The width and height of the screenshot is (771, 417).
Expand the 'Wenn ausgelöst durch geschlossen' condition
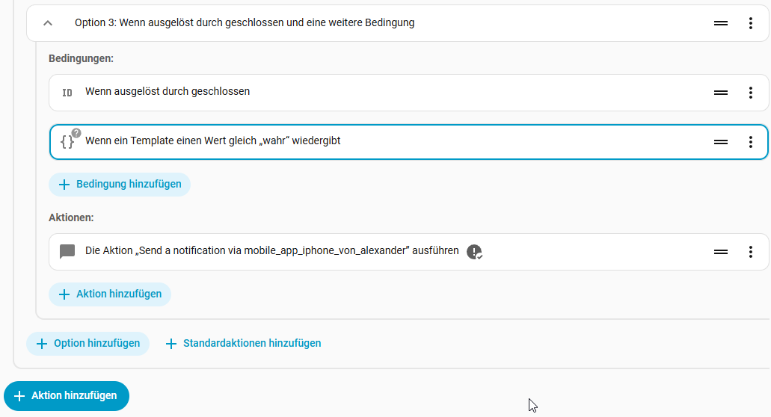click(408, 93)
